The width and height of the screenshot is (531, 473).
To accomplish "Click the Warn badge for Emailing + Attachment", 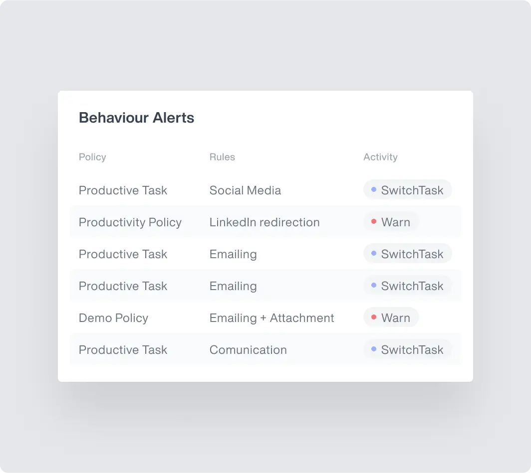I will [x=391, y=317].
